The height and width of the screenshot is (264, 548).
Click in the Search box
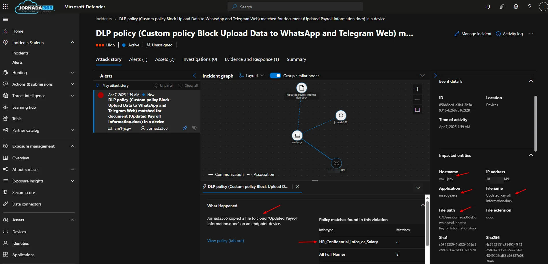[295, 7]
